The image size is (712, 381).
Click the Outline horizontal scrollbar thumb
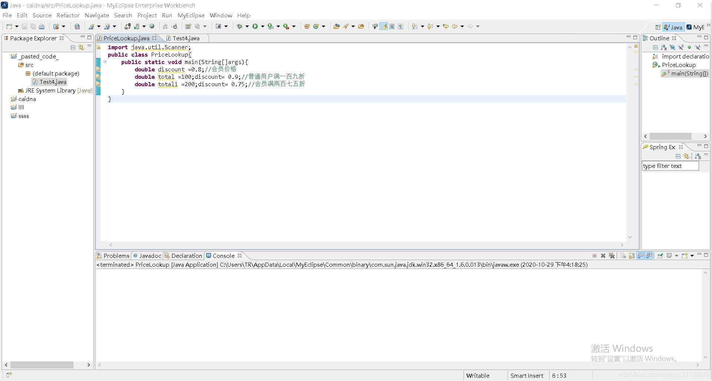pos(670,136)
